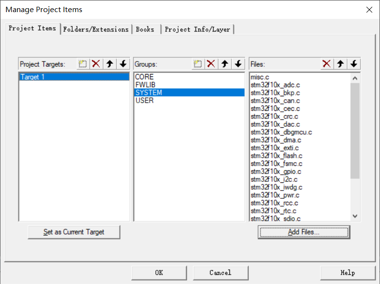The image size is (380, 284).
Task: Move project target up
Action: 110,64
